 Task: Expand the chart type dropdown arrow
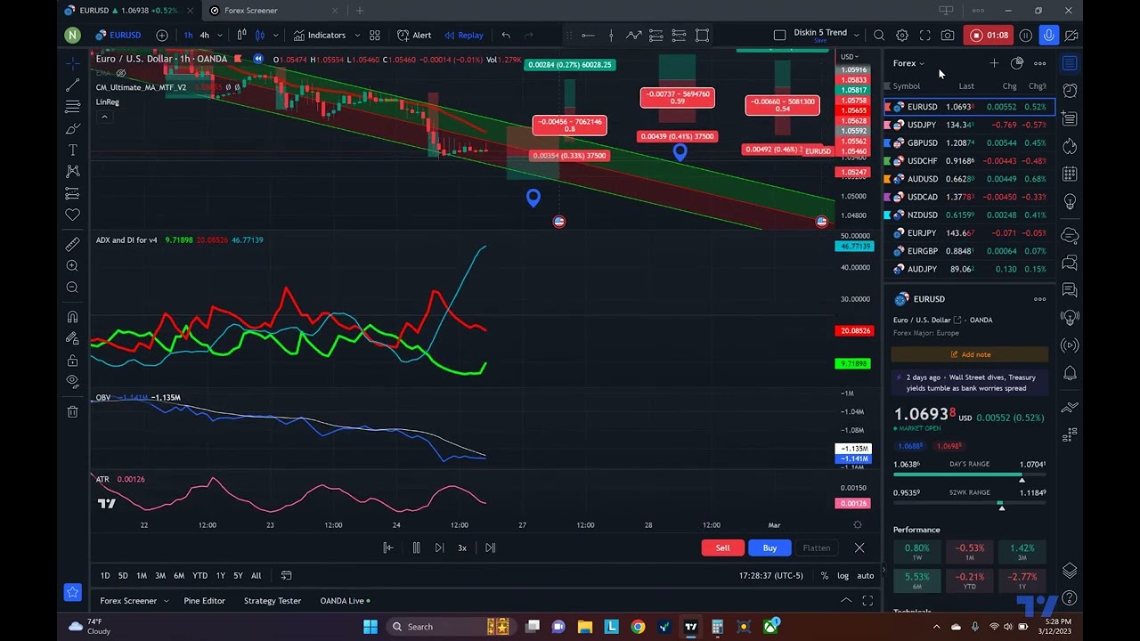(275, 36)
